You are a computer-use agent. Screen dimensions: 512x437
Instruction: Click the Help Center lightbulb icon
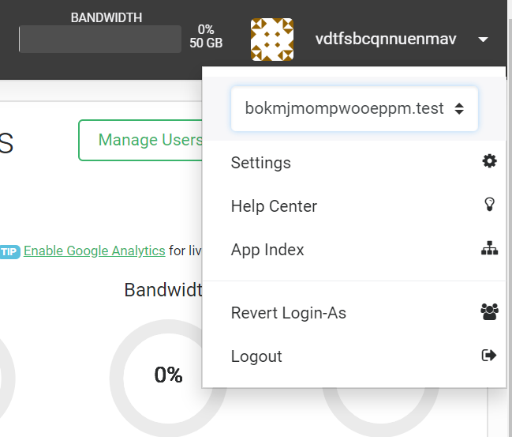[489, 205]
